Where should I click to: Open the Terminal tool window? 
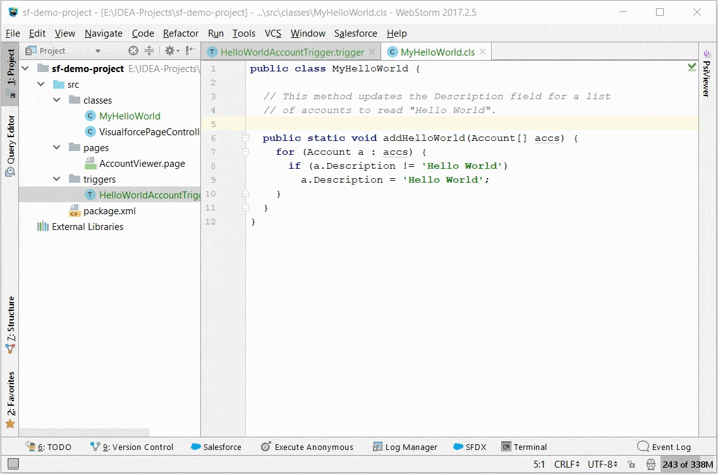525,447
